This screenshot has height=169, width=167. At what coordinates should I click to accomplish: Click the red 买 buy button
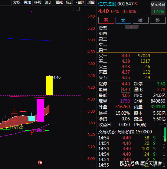[106, 20]
